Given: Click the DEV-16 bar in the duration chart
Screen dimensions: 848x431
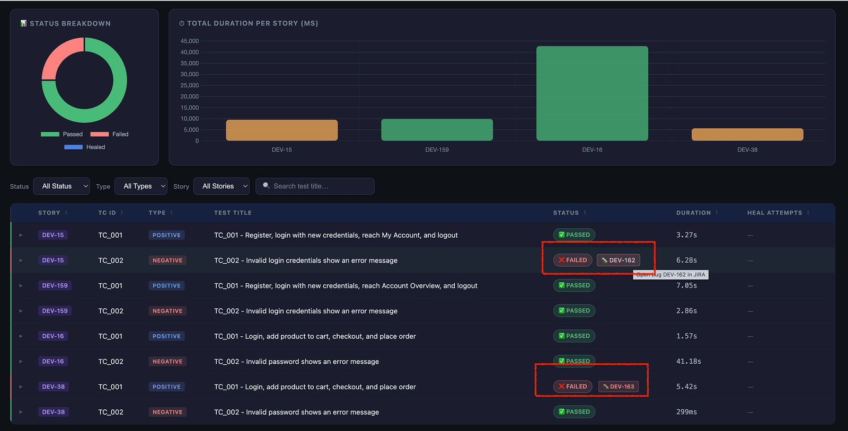Looking at the screenshot, I should (x=592, y=93).
